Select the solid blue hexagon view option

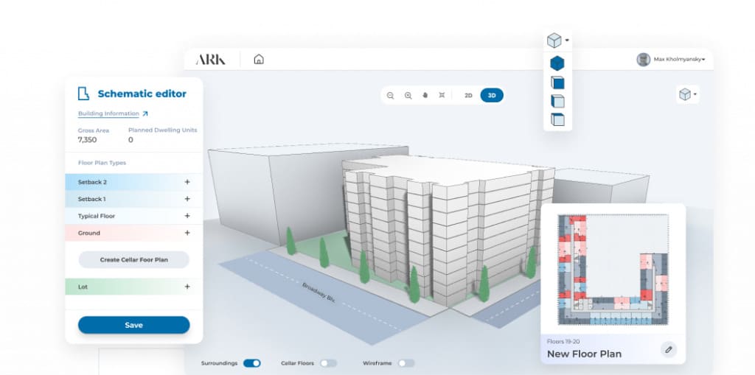click(557, 63)
